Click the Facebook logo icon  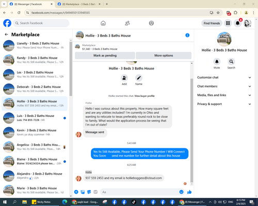click(x=7, y=23)
